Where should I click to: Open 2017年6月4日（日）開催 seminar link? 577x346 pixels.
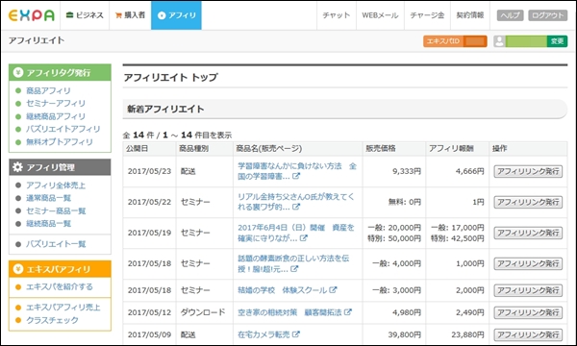296,233
